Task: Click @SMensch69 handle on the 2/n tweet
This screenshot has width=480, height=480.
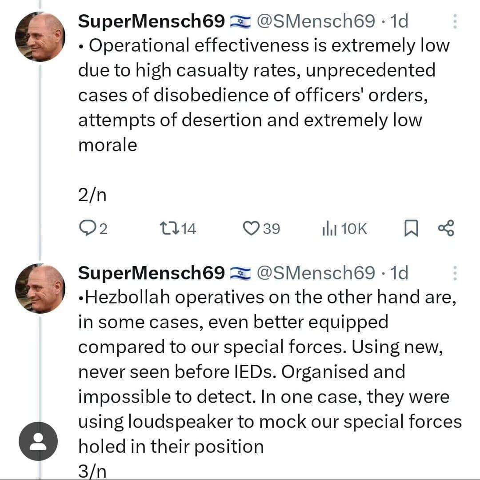Action: pyautogui.click(x=316, y=21)
